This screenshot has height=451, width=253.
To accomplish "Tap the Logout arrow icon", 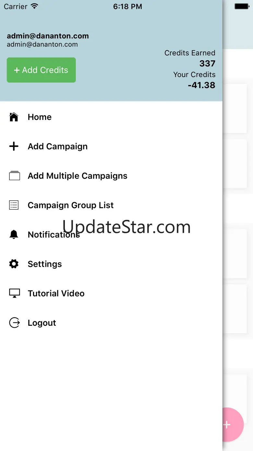I will (x=14, y=323).
